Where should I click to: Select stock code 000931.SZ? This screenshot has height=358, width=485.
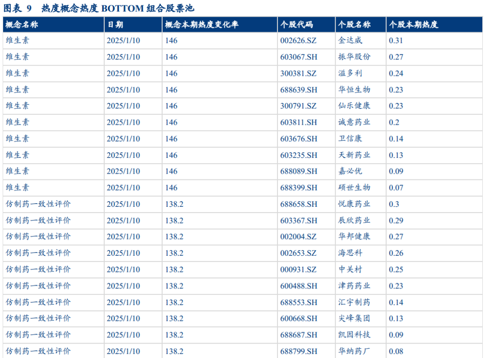pos(299,269)
